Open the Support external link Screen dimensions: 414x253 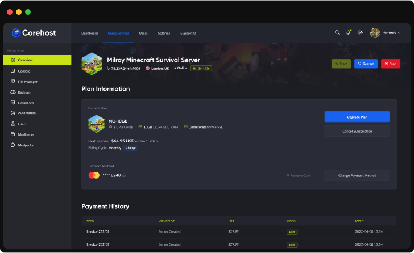(x=188, y=33)
